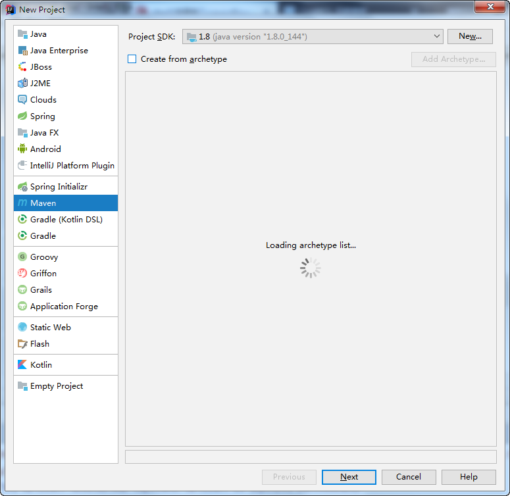510x496 pixels.
Task: Enable Create from archetype checkbox
Action: [132, 59]
